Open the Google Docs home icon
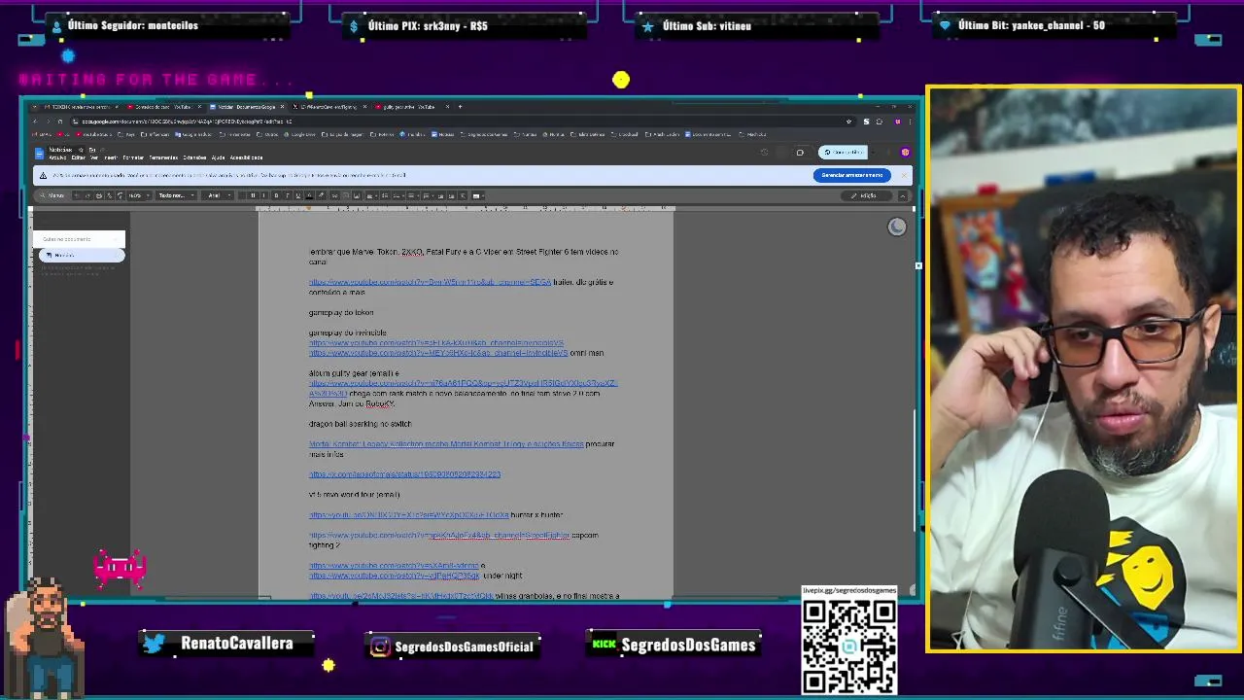 [x=39, y=154]
